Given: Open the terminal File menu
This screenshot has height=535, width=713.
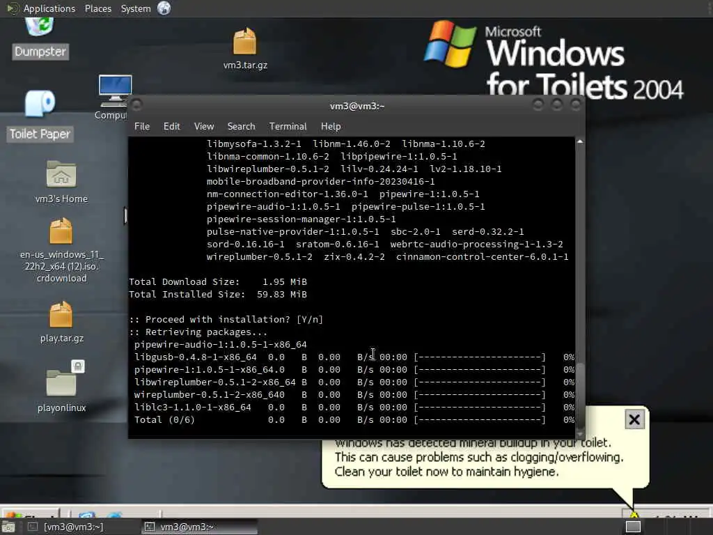Looking at the screenshot, I should tap(142, 127).
